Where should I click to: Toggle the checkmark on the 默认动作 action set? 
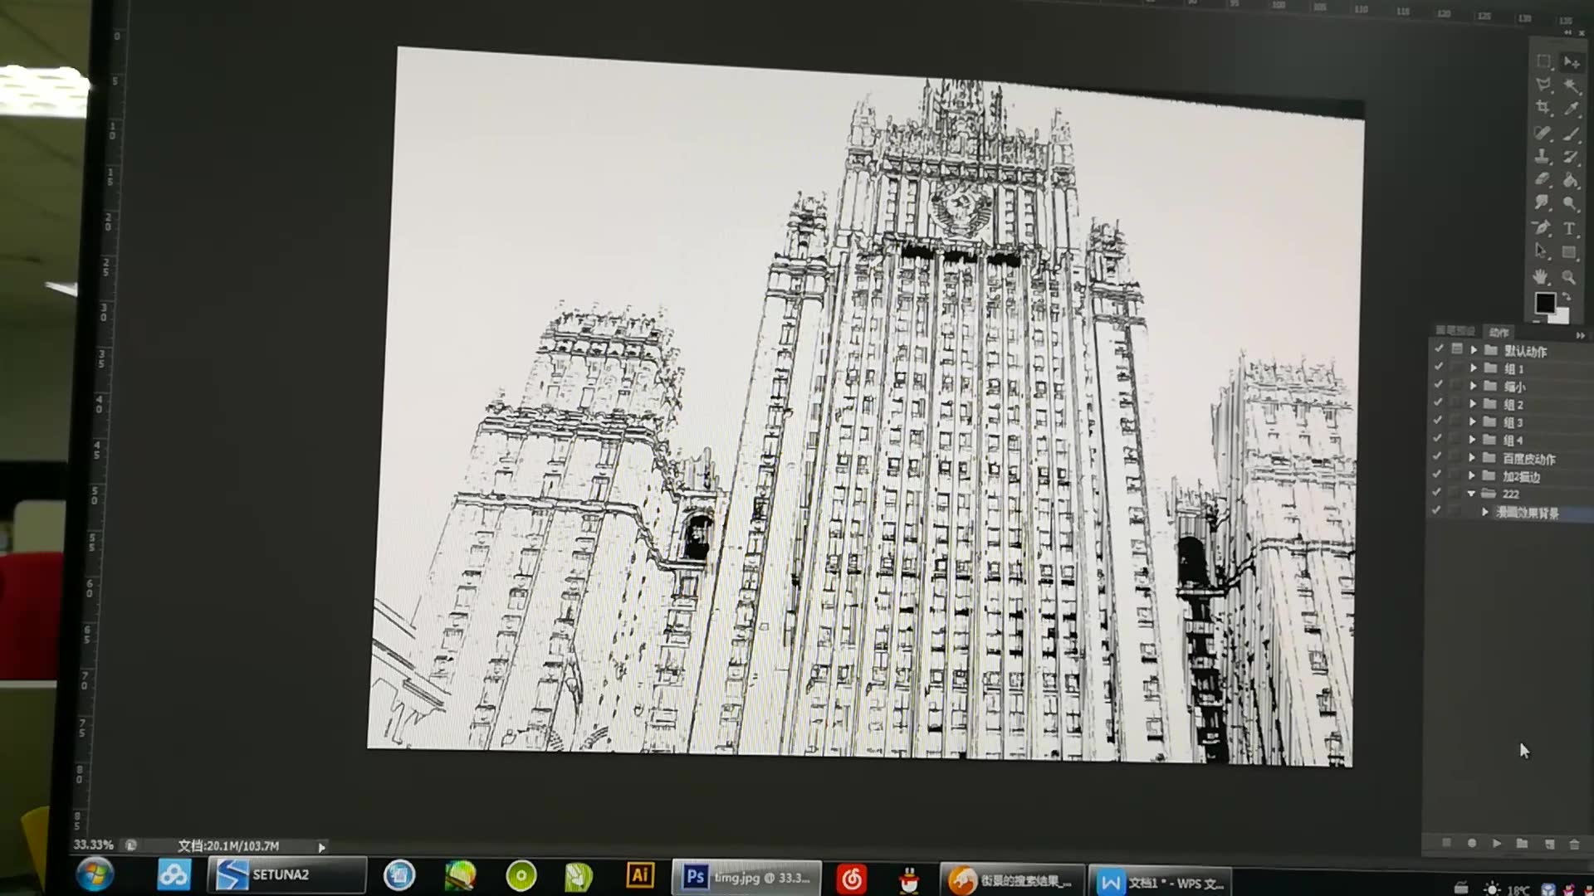[1438, 351]
